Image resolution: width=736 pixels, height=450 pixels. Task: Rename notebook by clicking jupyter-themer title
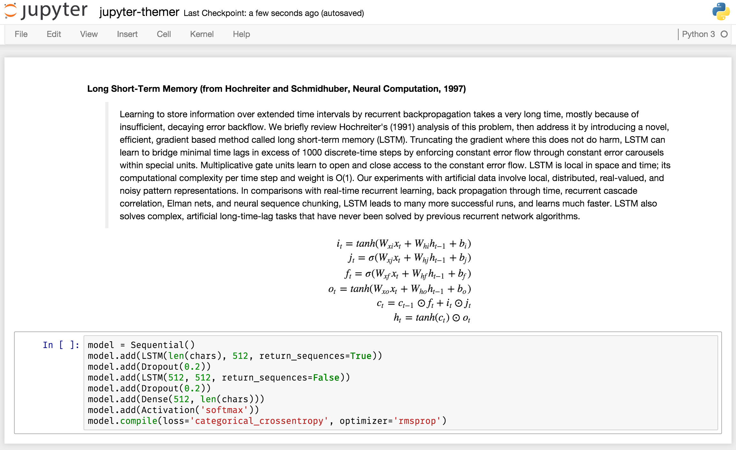[x=139, y=12]
